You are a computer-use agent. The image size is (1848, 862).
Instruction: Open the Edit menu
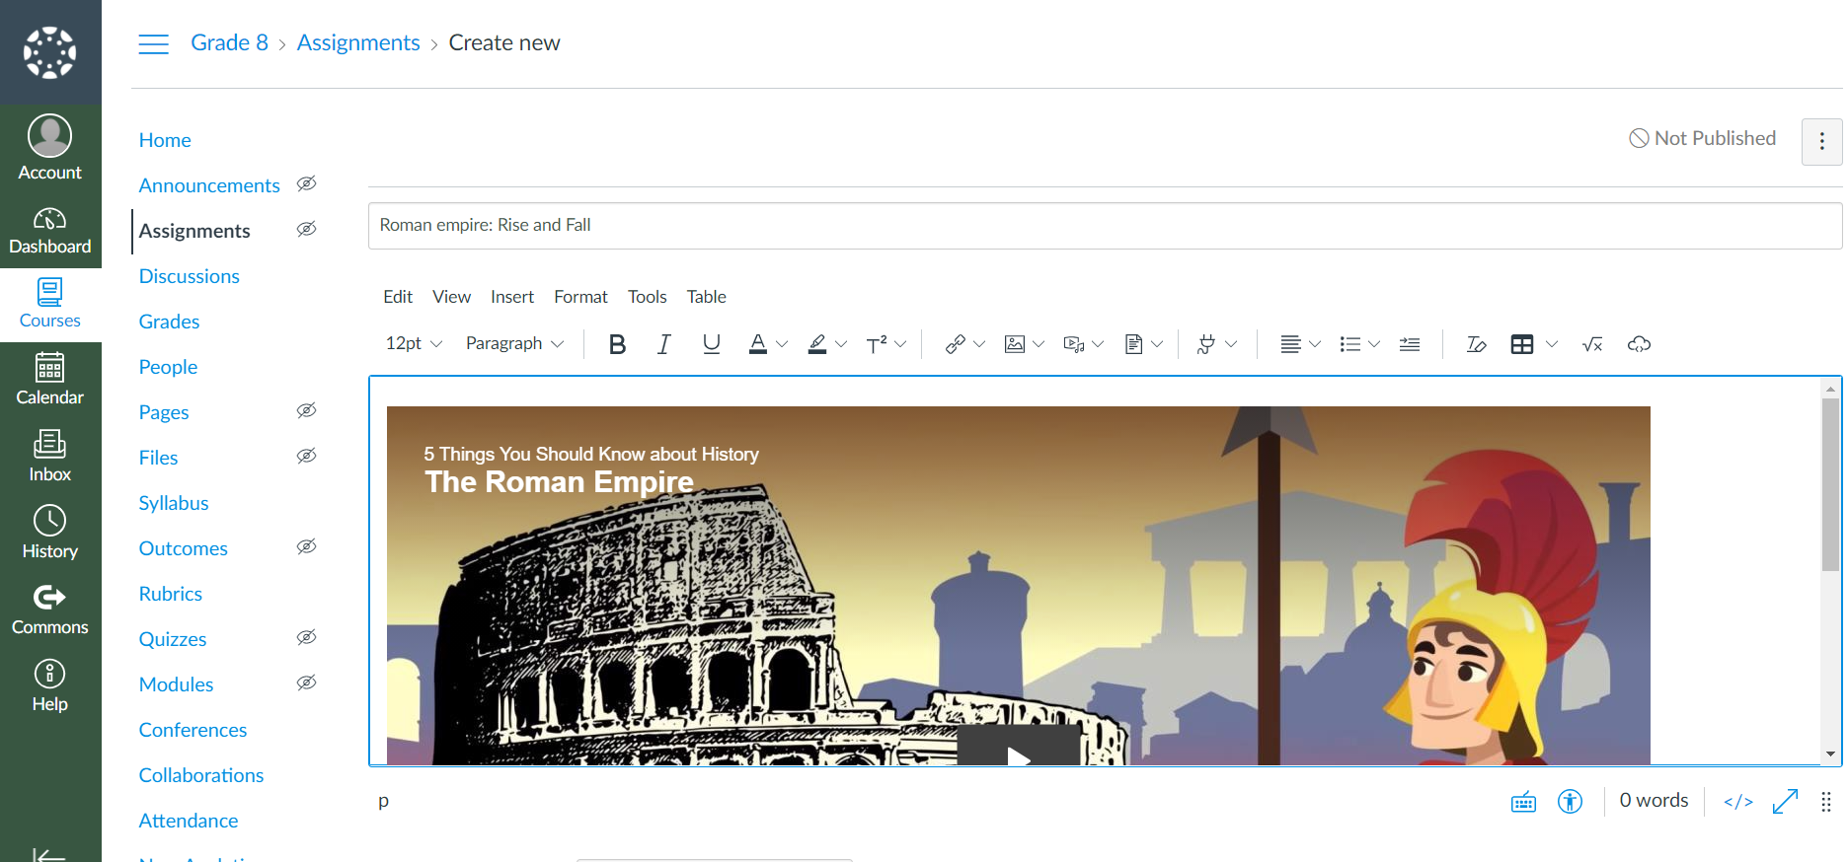[398, 297]
